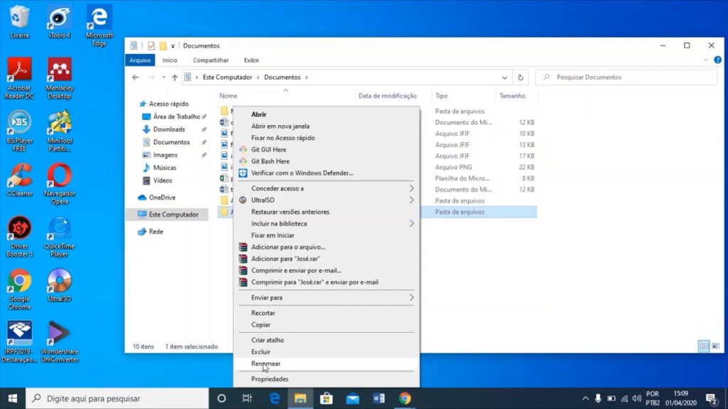Open Cortana circle icon on taskbar
This screenshot has height=409, width=728.
point(222,398)
